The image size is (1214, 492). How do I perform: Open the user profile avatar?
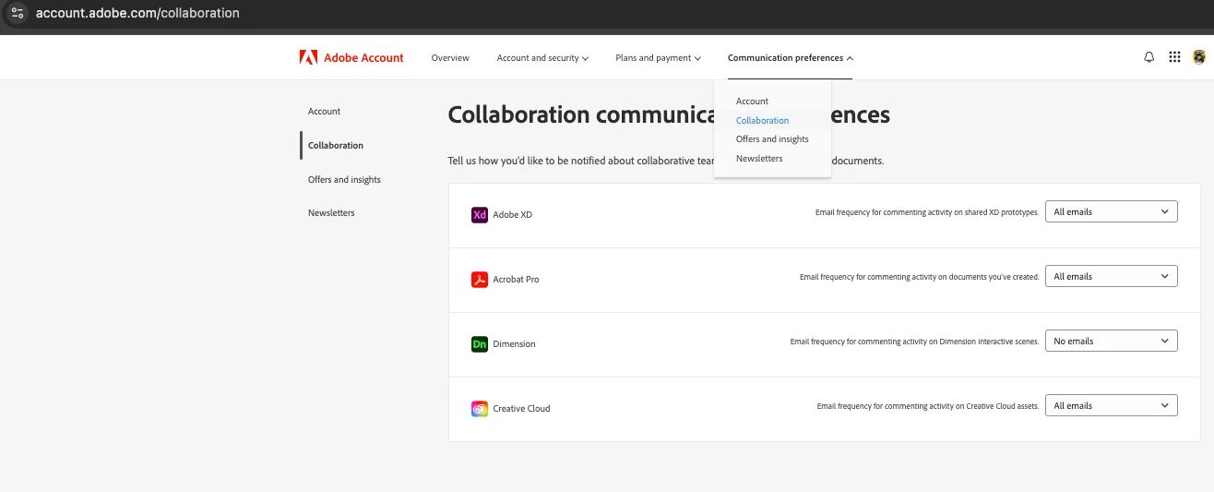click(1199, 57)
